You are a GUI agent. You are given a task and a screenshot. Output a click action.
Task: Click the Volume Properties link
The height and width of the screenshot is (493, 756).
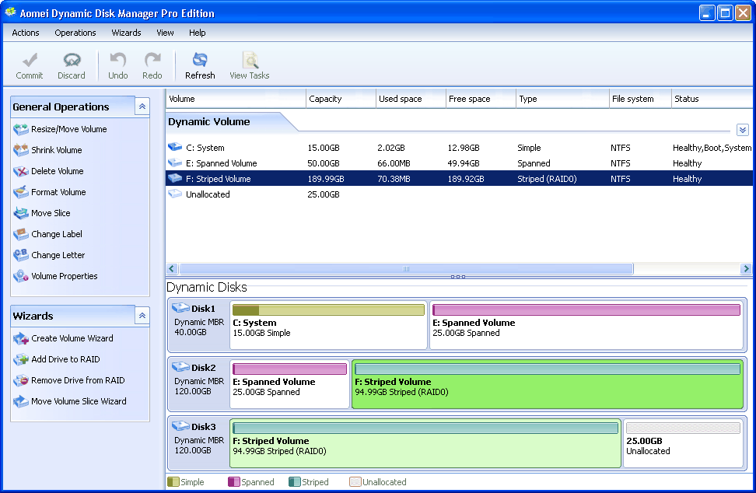64,276
